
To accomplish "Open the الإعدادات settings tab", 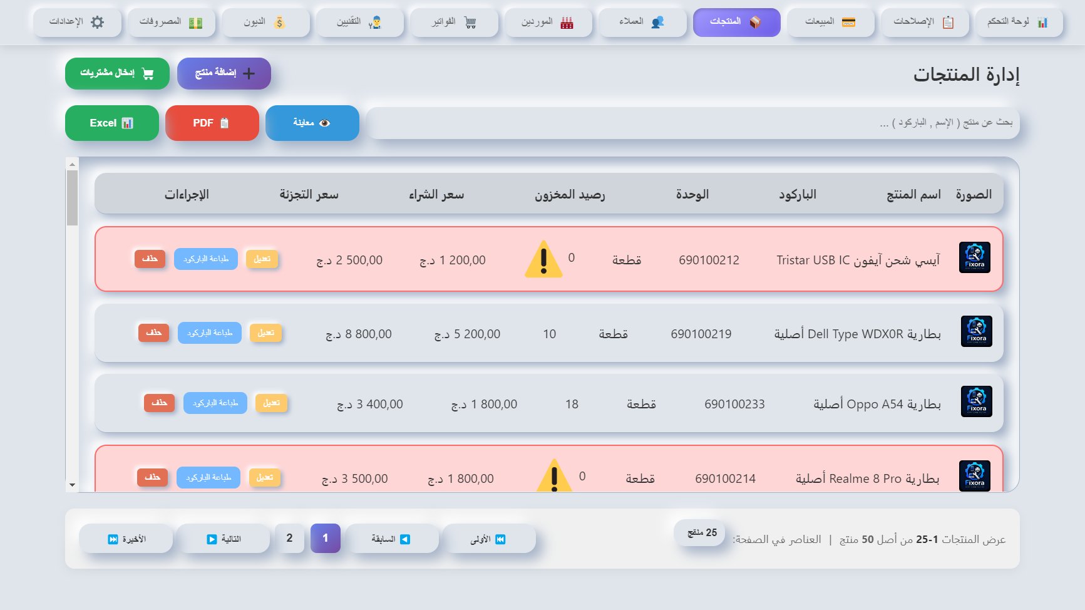I will point(77,23).
